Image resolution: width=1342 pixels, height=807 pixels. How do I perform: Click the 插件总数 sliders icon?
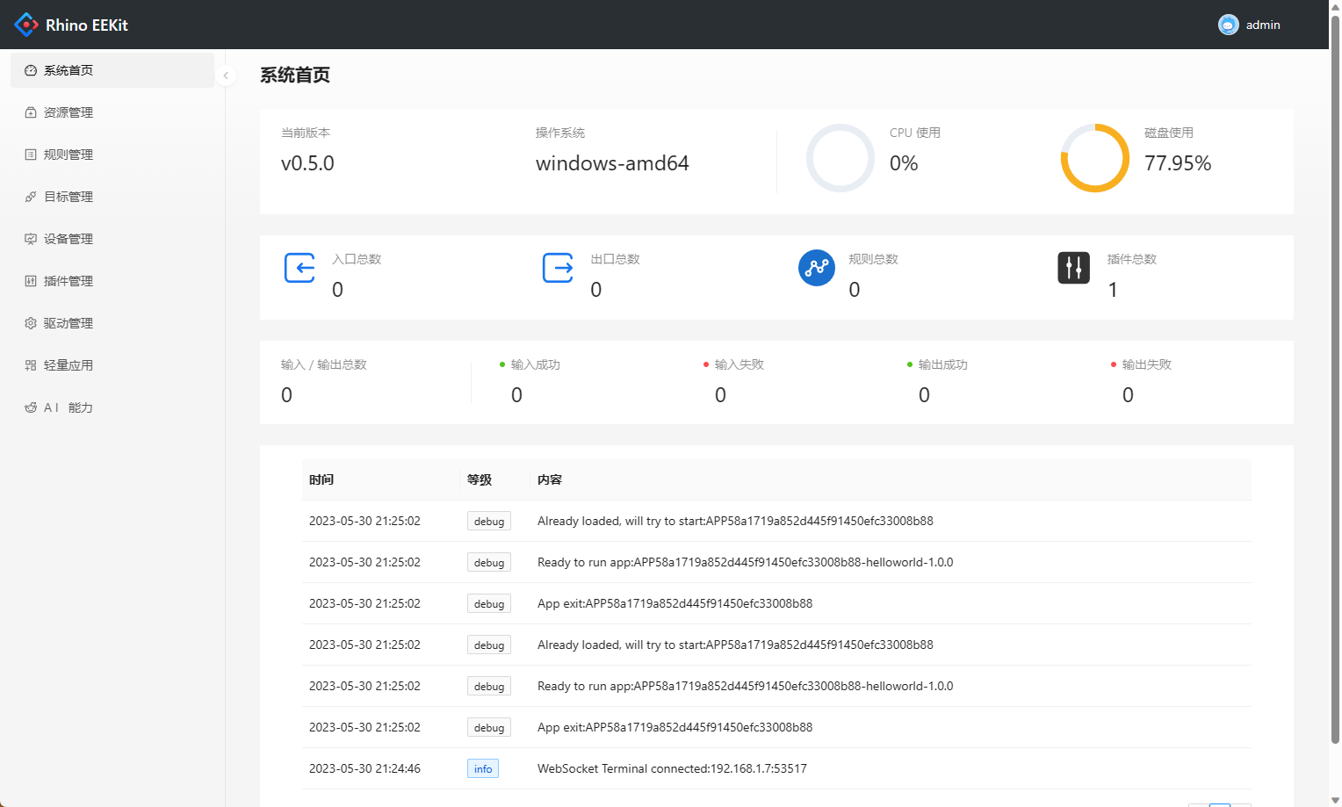1074,268
